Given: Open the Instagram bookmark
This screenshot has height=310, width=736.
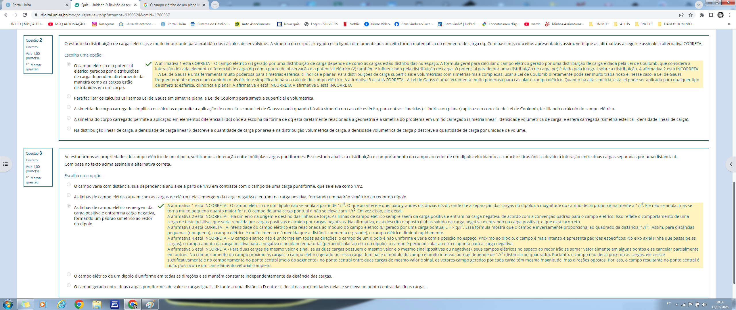Looking at the screenshot, I should (103, 24).
